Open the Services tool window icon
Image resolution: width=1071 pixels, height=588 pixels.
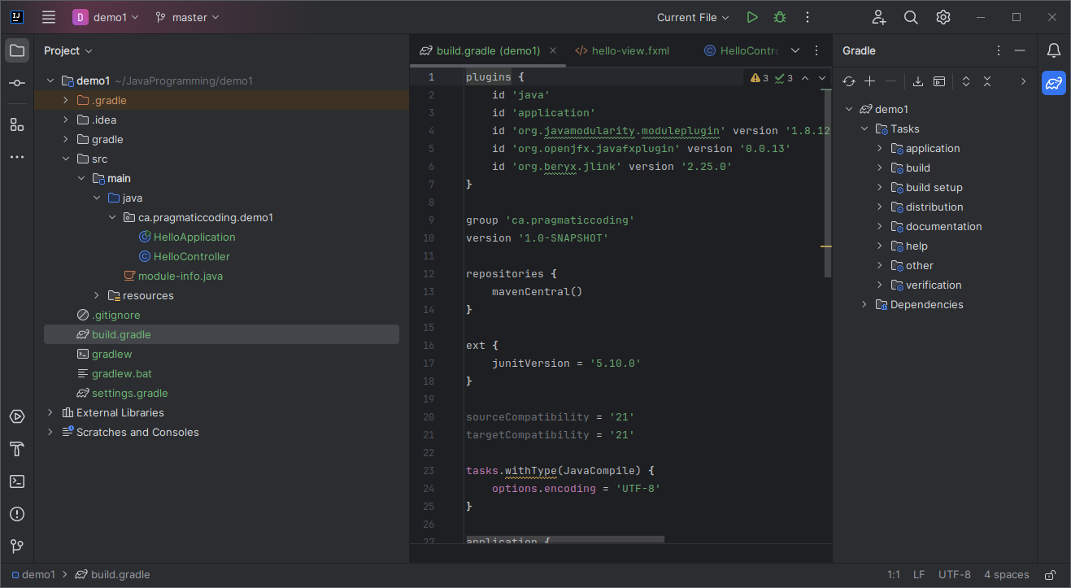coord(17,416)
